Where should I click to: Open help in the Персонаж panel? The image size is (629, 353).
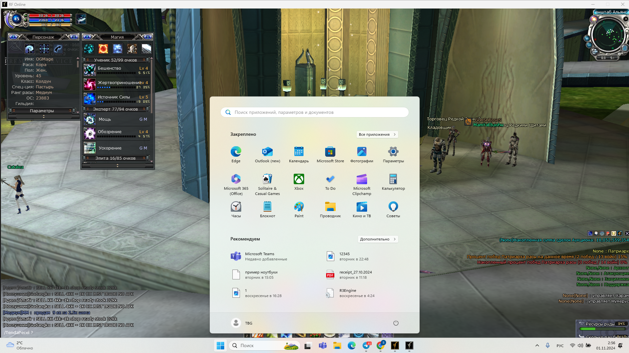point(13,37)
